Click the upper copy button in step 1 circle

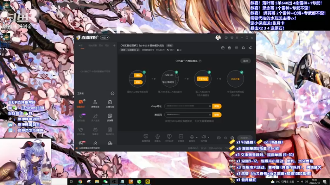(x=138, y=75)
